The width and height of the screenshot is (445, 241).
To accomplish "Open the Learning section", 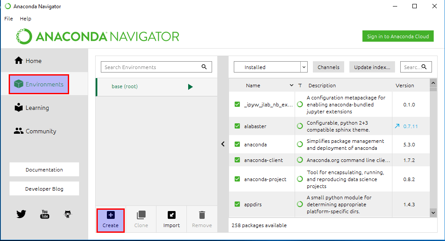I will point(31,108).
